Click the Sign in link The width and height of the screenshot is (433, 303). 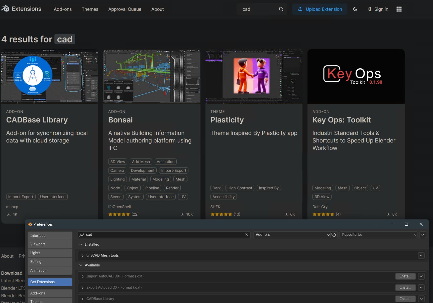(x=377, y=9)
